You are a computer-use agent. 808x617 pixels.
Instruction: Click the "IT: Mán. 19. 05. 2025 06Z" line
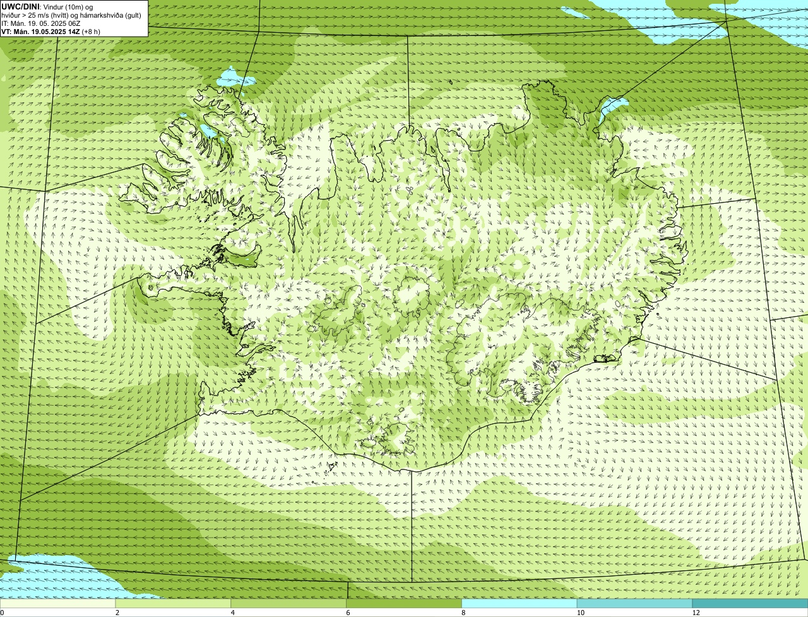pyautogui.click(x=41, y=23)
